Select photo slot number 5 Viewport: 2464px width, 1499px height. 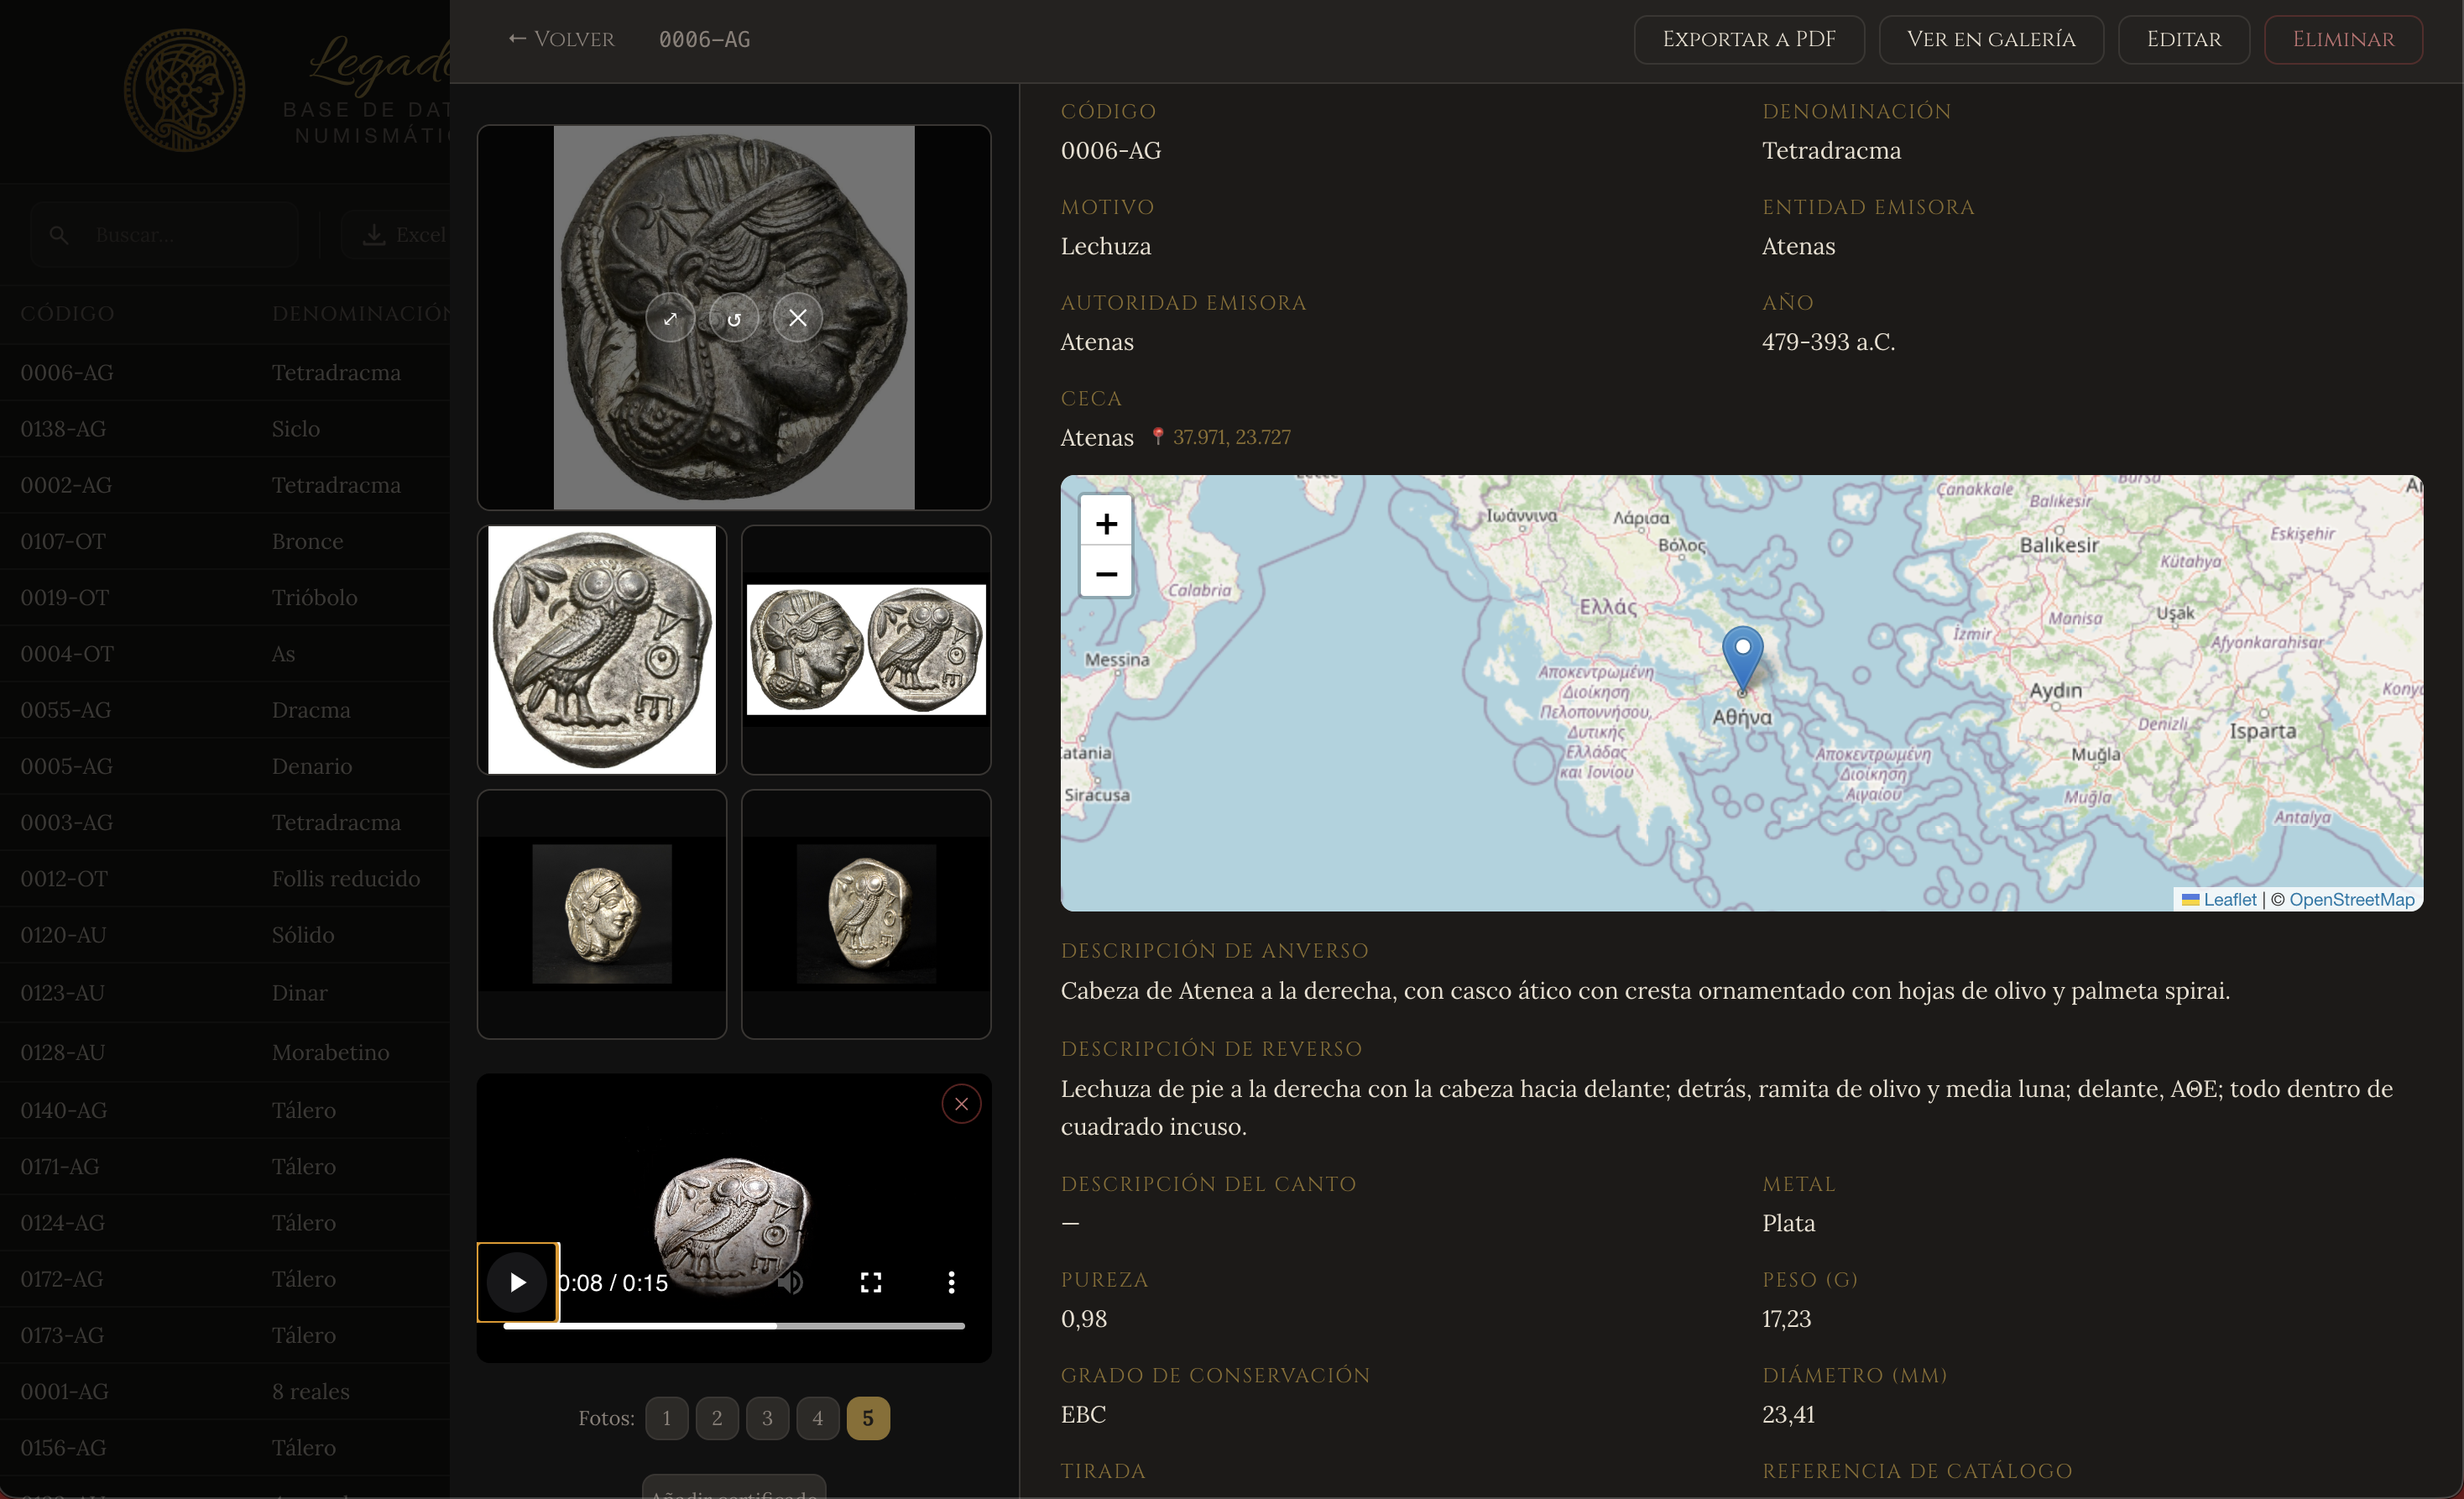868,1417
